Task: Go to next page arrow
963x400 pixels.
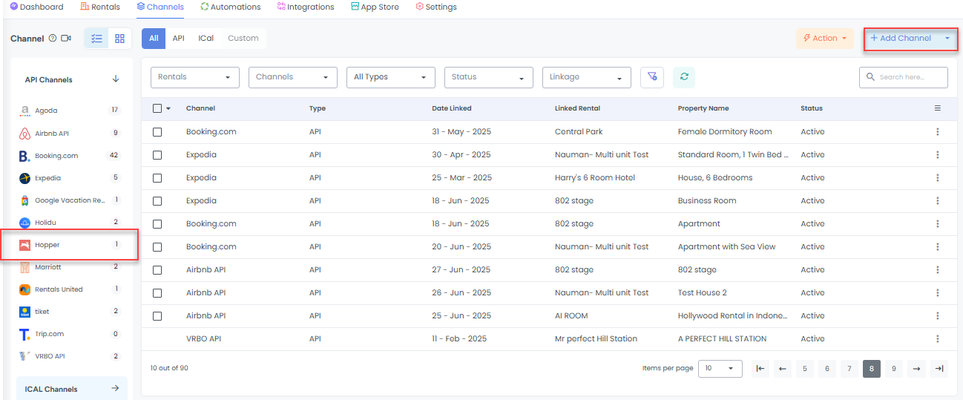Action: [x=917, y=369]
